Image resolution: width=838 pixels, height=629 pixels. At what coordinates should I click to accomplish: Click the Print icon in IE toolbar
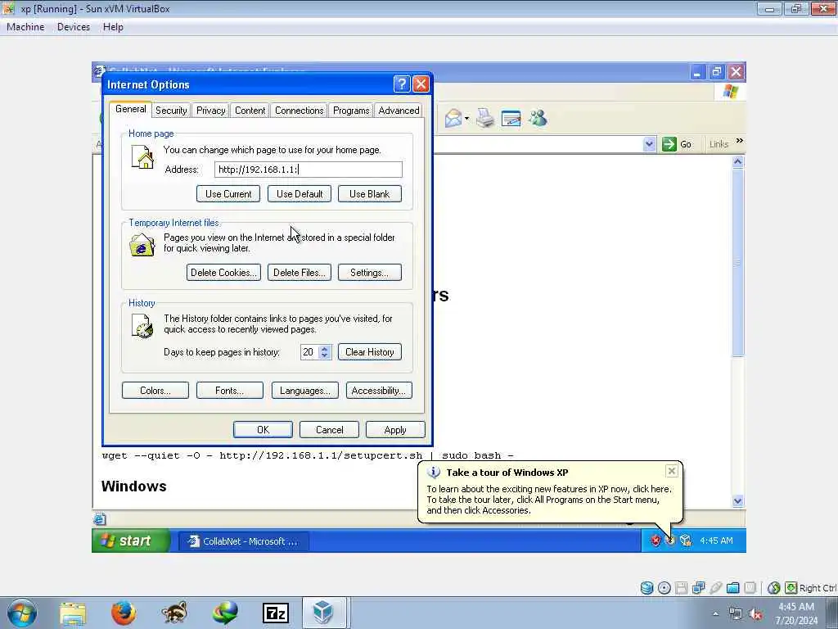[485, 118]
